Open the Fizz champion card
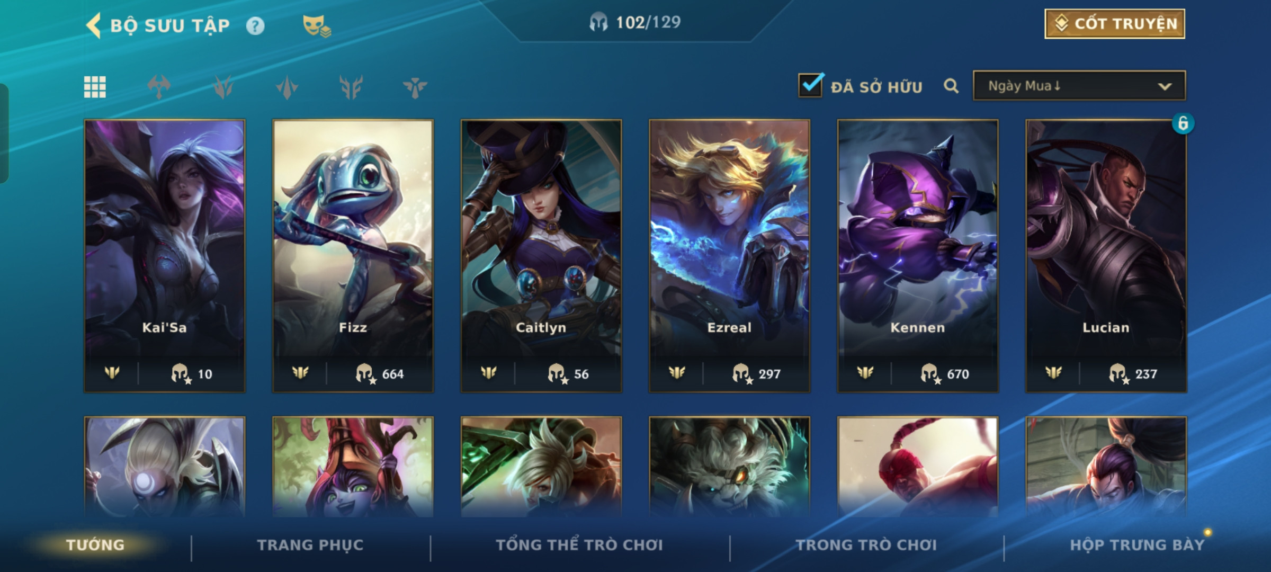 (x=353, y=256)
